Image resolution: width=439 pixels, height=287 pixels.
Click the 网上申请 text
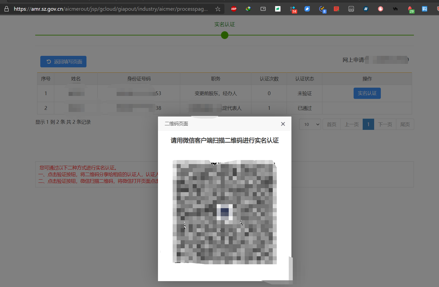[x=353, y=60]
